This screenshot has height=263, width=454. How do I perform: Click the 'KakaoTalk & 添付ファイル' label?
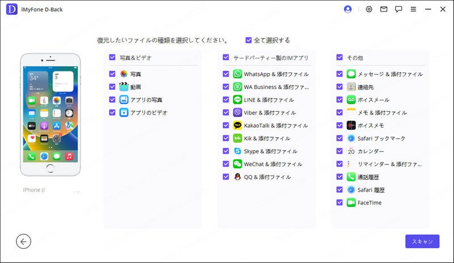point(276,126)
